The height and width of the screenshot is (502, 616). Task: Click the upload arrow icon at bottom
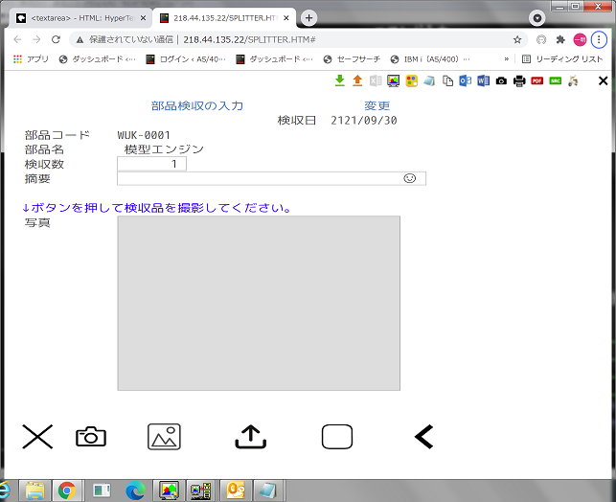(250, 437)
